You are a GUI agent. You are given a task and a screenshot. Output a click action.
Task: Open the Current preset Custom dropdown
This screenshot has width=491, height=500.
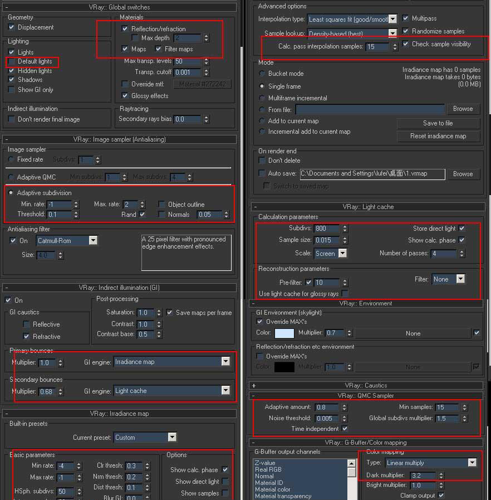(172, 437)
